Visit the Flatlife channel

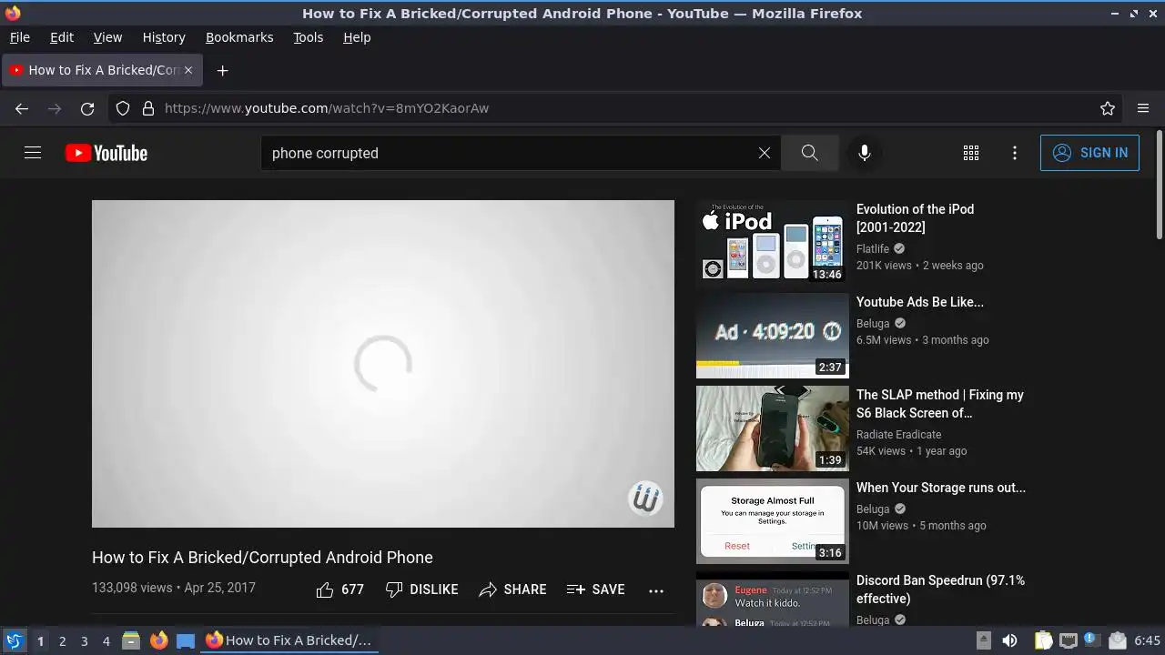coord(873,249)
